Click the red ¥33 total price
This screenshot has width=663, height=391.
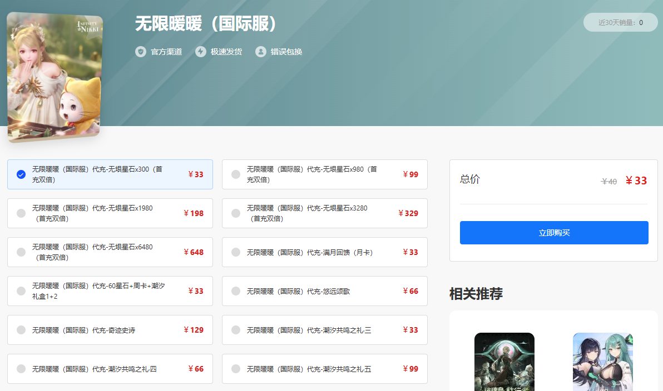[636, 181]
